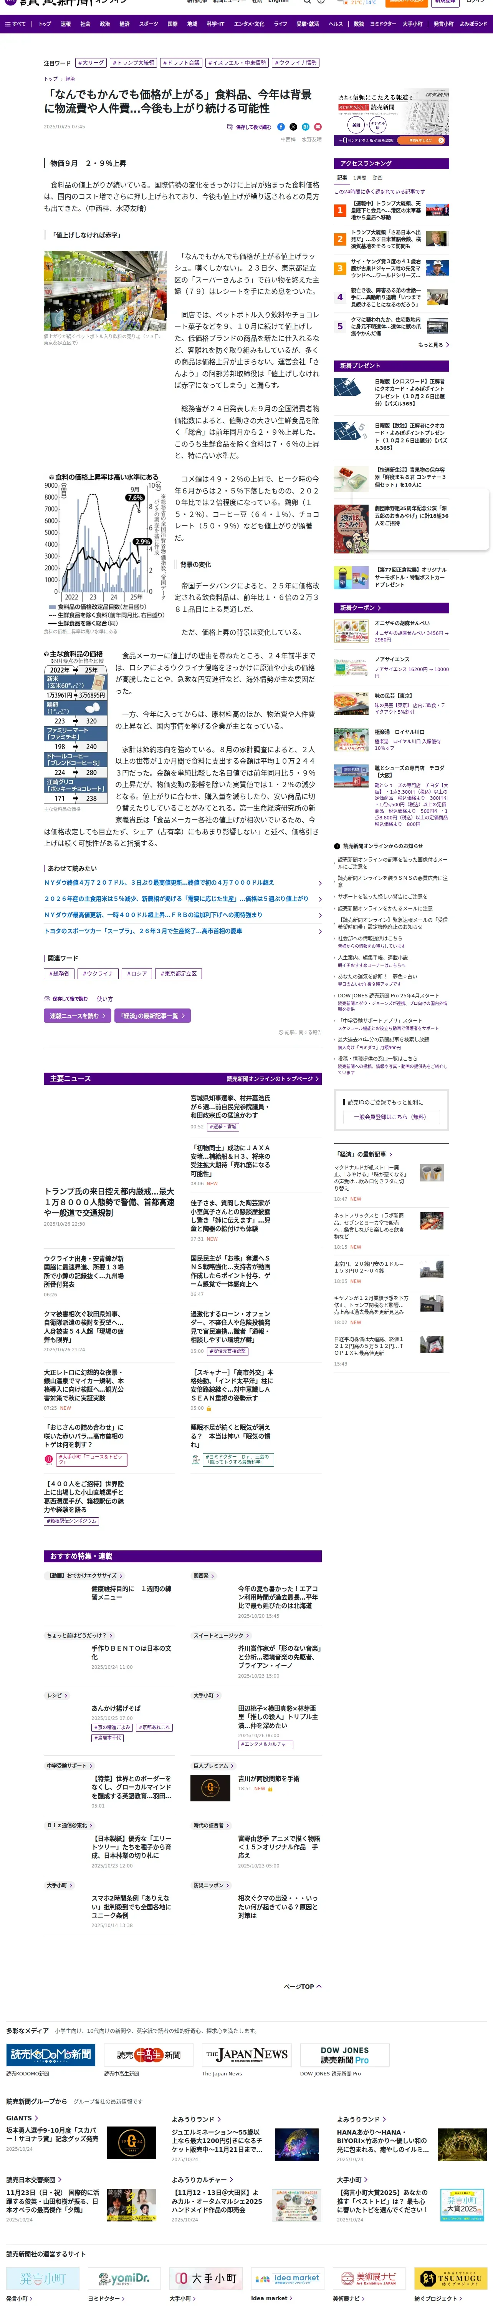Select 経済 in top navigation
Viewport: 493px width, 2306px height.
[x=124, y=24]
